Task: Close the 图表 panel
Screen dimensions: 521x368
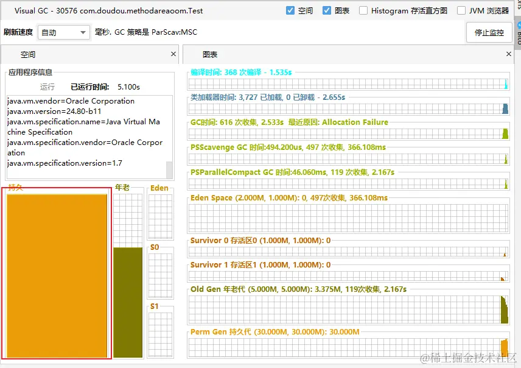Action: tap(509, 54)
